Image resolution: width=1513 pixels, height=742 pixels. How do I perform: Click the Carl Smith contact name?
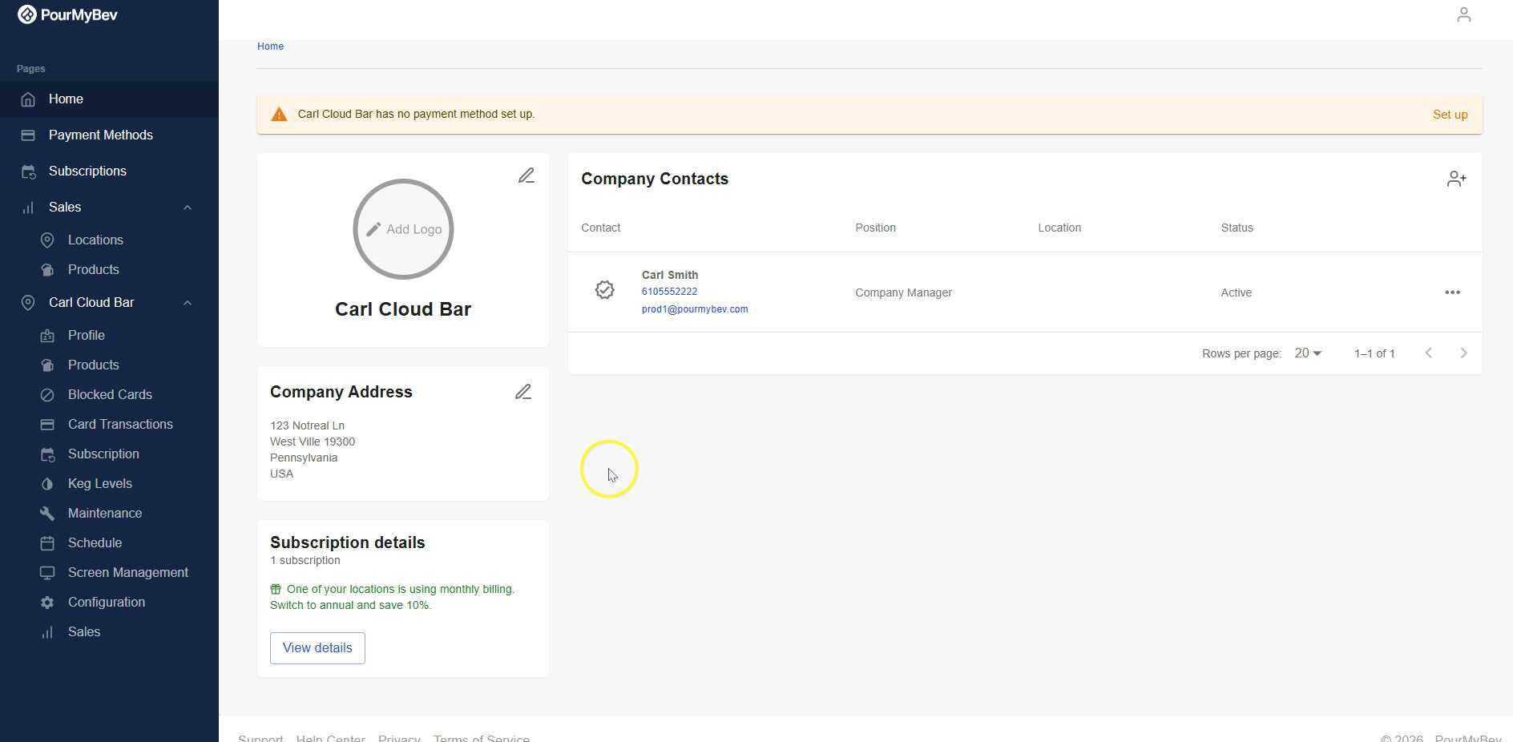click(669, 275)
